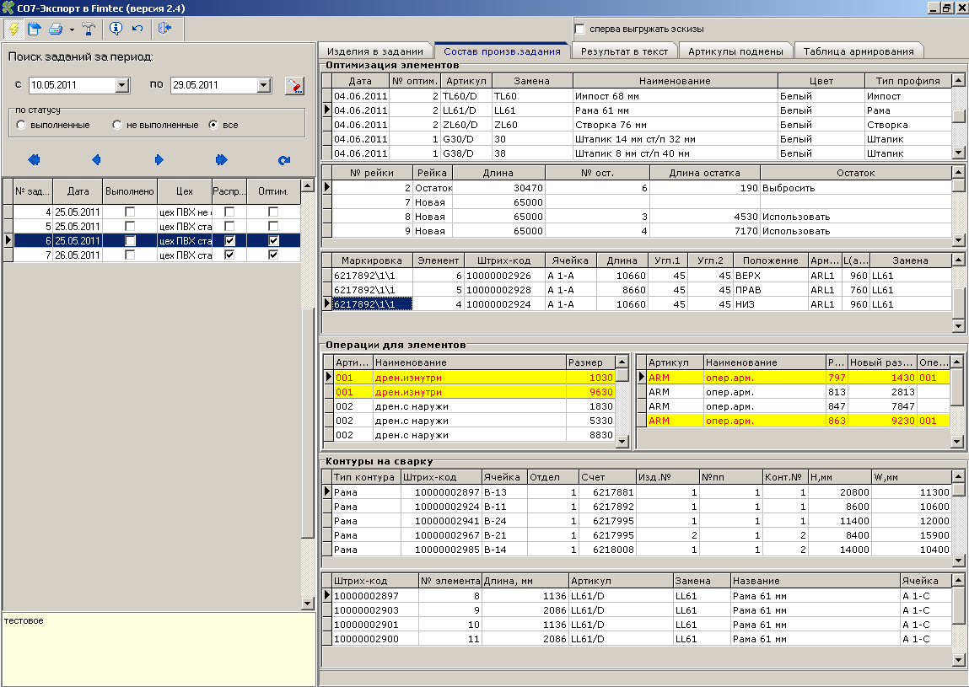The image size is (969, 687).
Task: Open settings with the hammer icon
Action: pos(89,29)
